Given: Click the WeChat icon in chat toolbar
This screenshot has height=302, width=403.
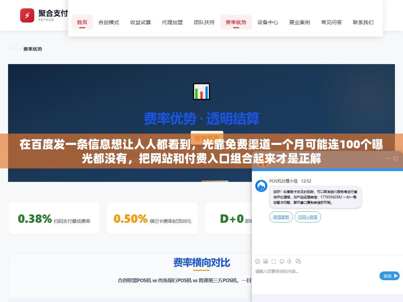Looking at the screenshot, I should click(x=298, y=261).
